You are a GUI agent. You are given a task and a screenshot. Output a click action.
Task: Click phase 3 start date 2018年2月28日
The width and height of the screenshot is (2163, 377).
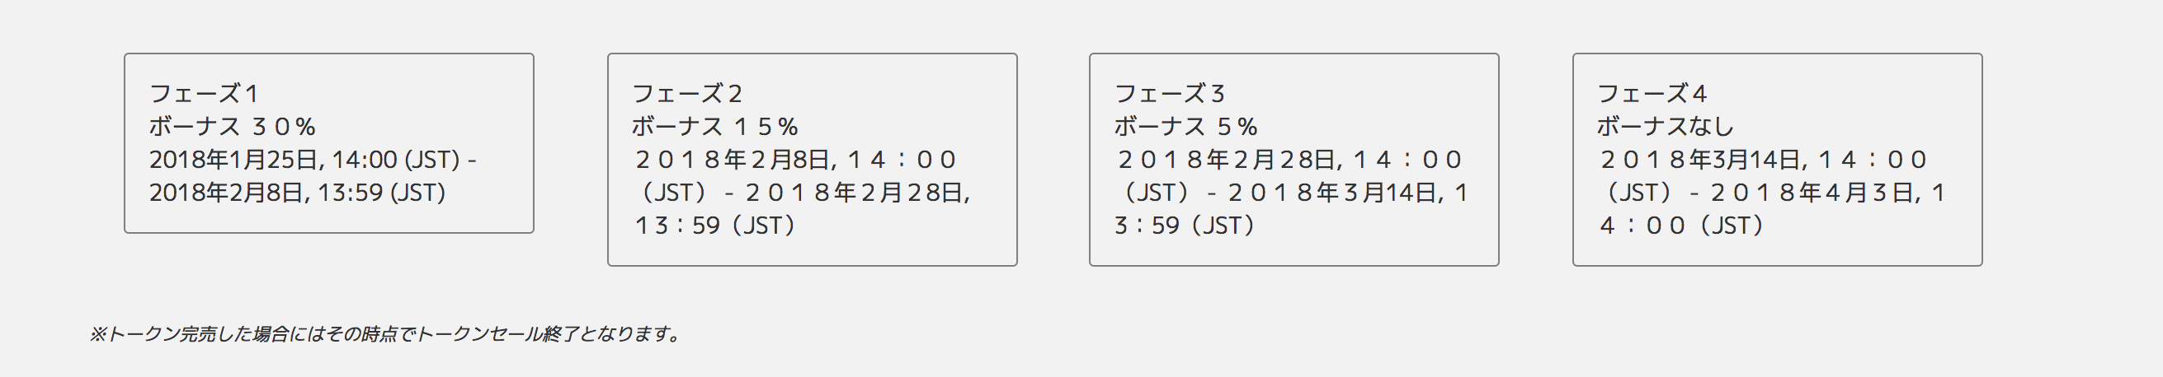(x=1228, y=160)
